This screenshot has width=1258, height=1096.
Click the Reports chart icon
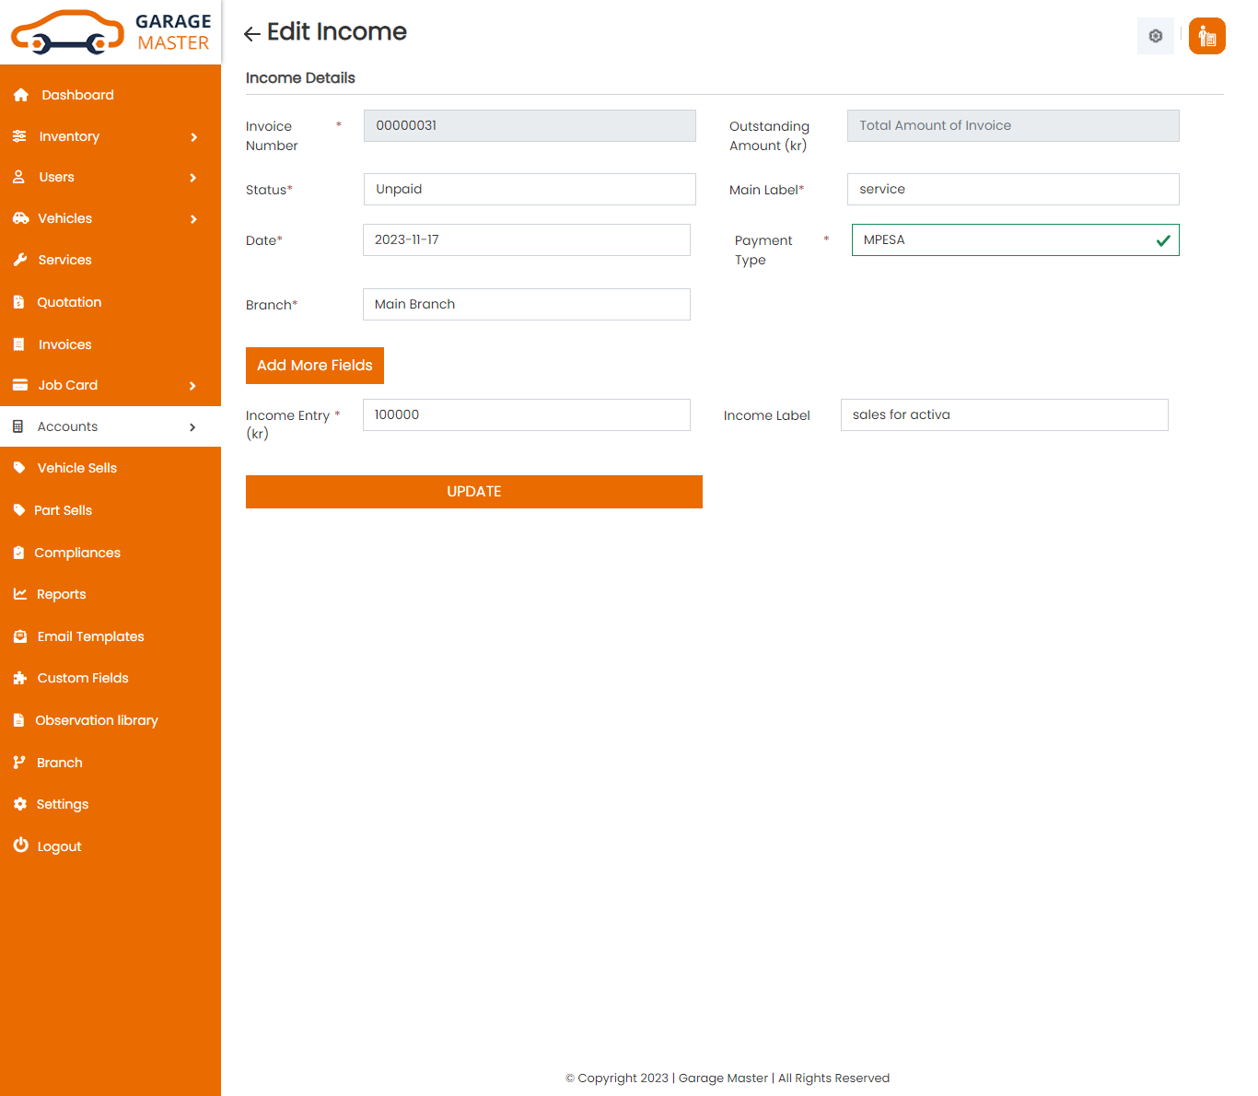pos(20,594)
